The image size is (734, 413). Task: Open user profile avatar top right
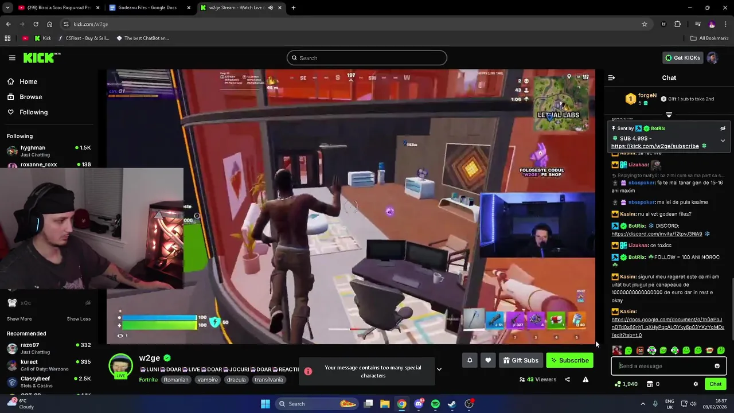pyautogui.click(x=712, y=58)
